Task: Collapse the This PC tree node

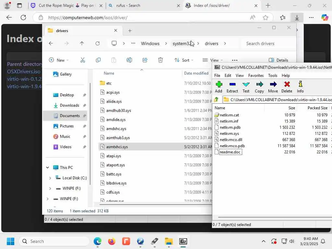Action: [47, 168]
